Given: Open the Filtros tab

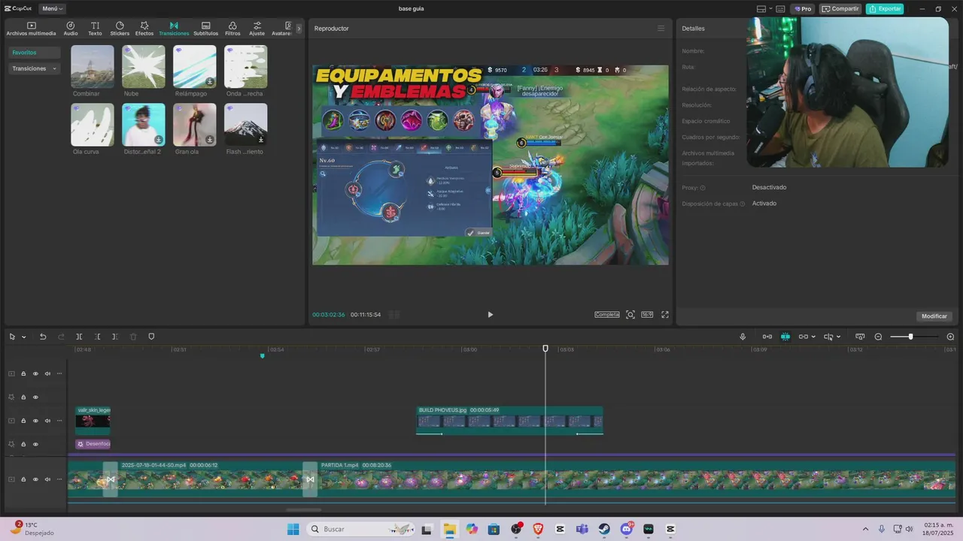Looking at the screenshot, I should pyautogui.click(x=232, y=29).
